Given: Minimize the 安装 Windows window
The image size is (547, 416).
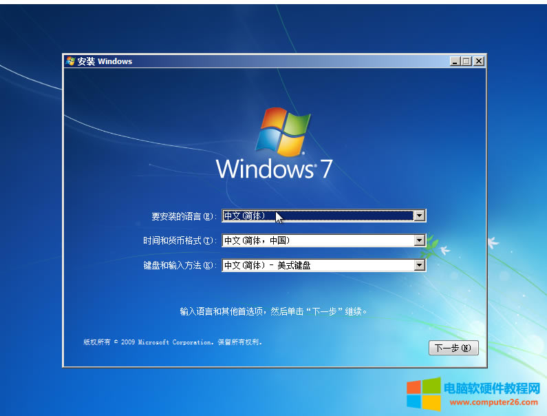Looking at the screenshot, I should [455, 61].
